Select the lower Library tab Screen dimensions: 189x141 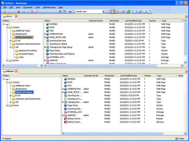tap(10, 71)
